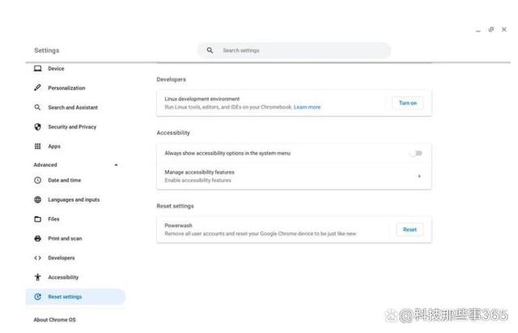The width and height of the screenshot is (518, 333).
Task: Click the Device laptop icon
Action: click(38, 68)
